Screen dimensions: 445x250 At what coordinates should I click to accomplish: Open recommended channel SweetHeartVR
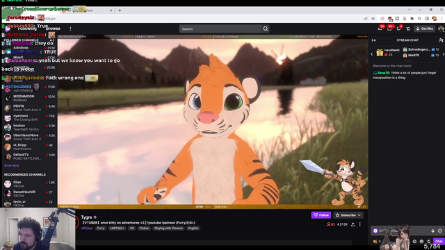tap(29, 194)
